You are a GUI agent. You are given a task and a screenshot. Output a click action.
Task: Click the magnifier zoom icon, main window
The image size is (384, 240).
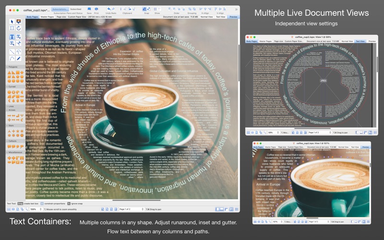(x=26, y=209)
